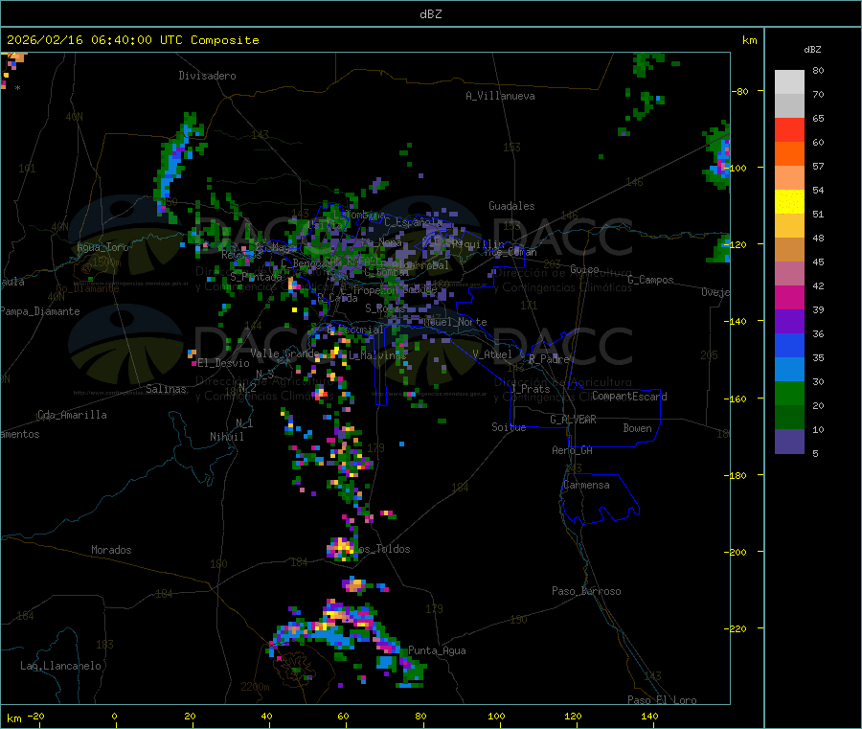Select the 'Punta_Agua' label
Image resolution: width=862 pixels, height=729 pixels.
point(437,650)
